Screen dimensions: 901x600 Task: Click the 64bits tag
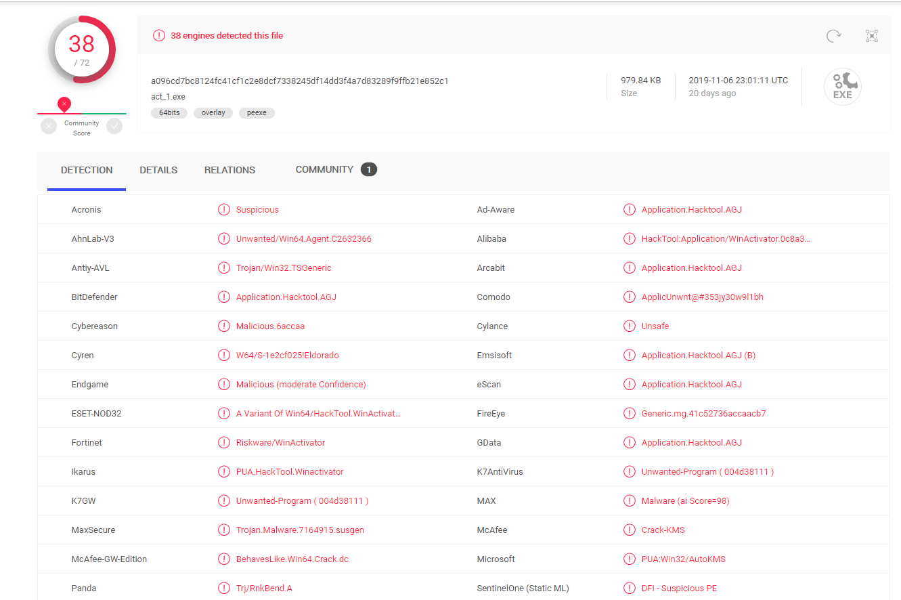169,113
